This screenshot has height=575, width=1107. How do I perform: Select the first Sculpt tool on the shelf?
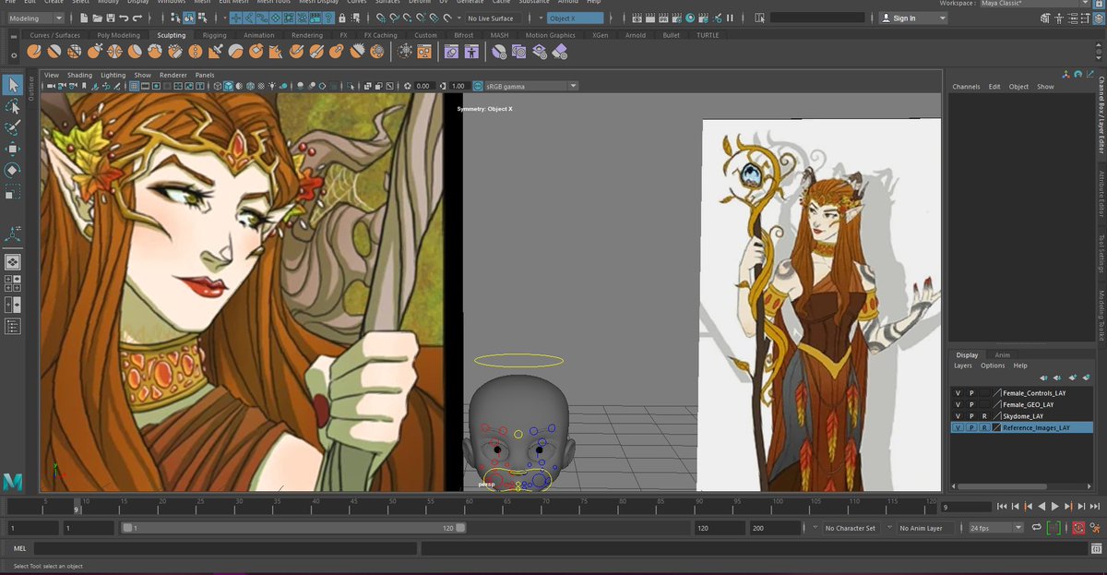coord(35,52)
